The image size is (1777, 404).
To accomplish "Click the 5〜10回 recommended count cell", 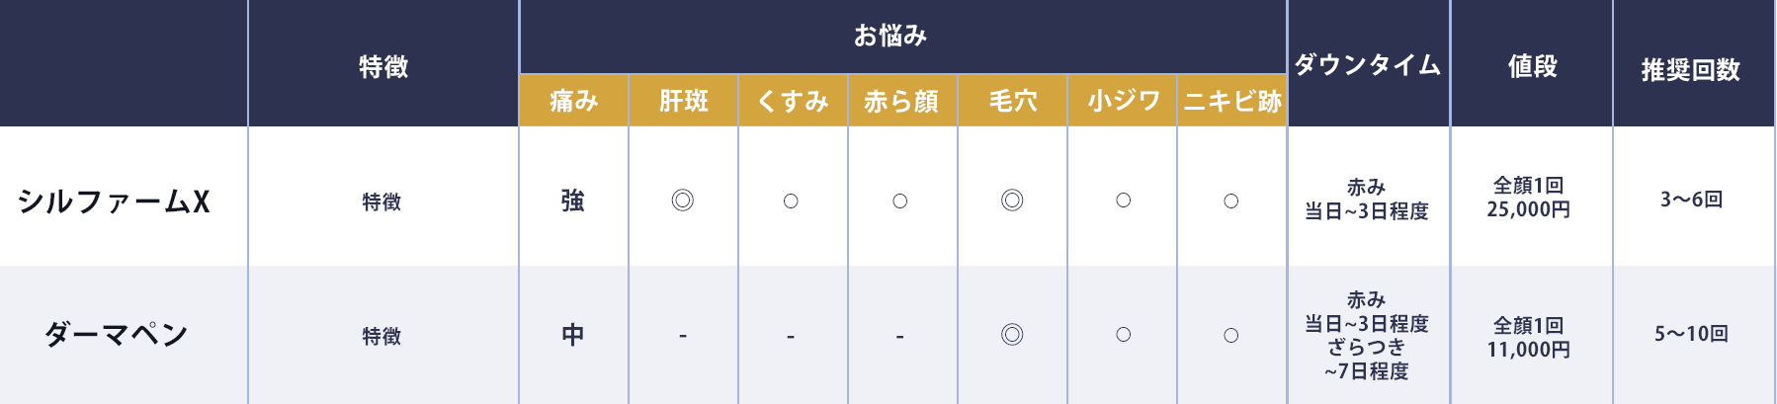I will click(1692, 334).
